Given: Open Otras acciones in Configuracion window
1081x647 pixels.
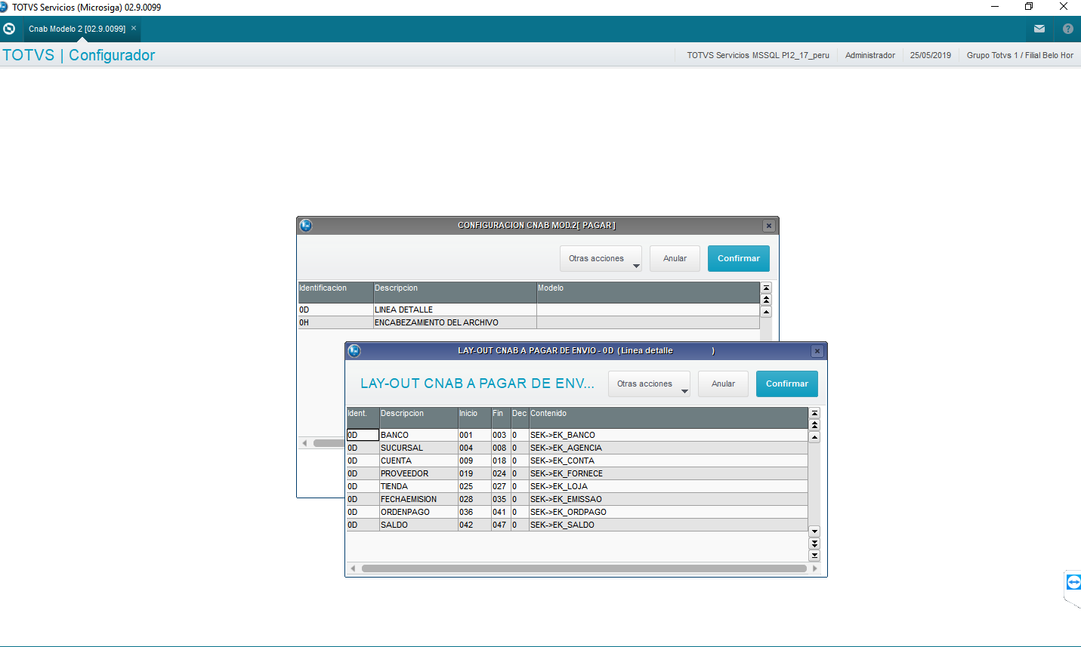Looking at the screenshot, I should point(601,258).
